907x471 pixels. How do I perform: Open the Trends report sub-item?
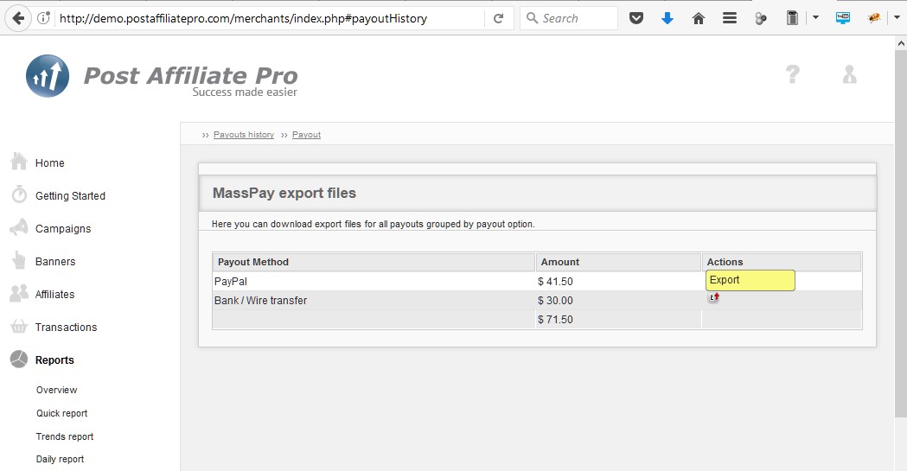point(65,436)
